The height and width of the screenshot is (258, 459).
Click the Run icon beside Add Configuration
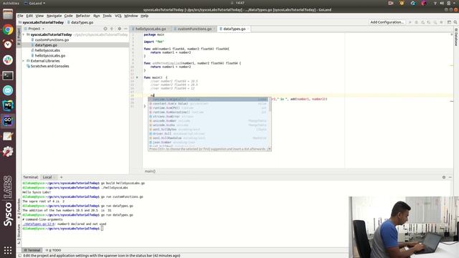[x=410, y=22]
